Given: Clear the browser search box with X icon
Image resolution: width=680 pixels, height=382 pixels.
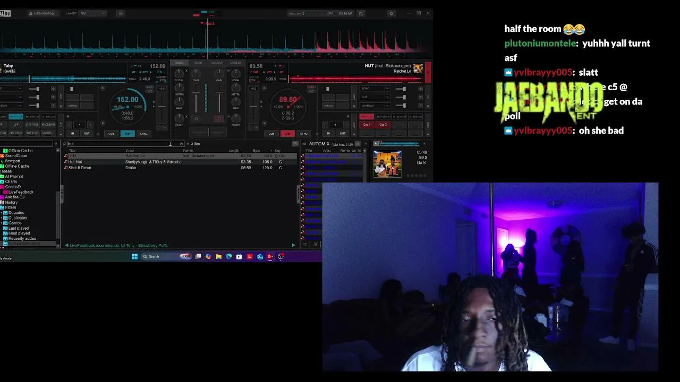Looking at the screenshot, I should (181, 144).
